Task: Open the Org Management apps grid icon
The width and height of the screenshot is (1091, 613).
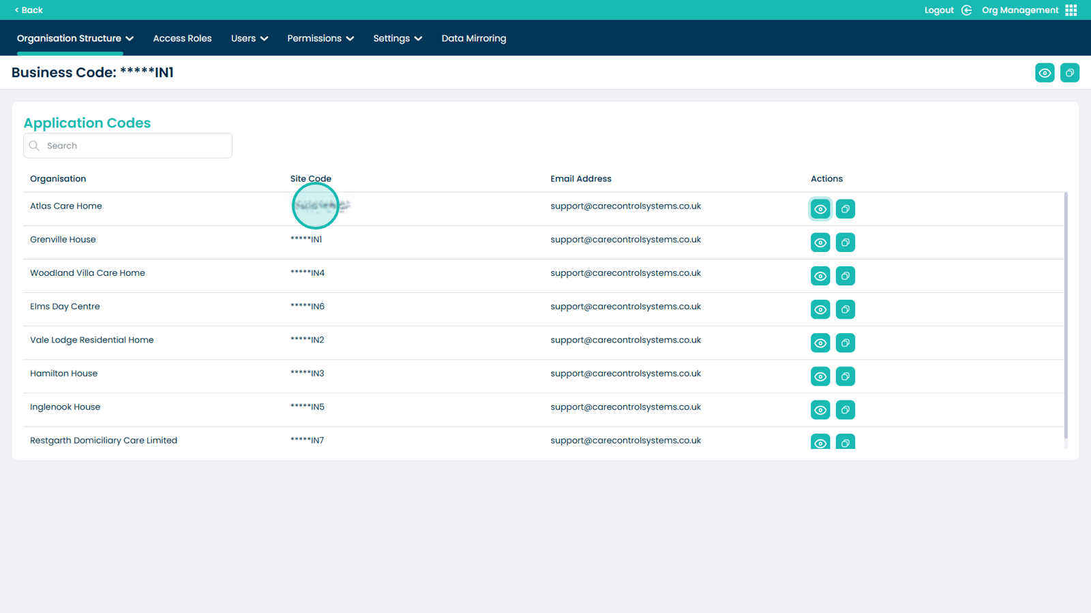Action: point(1071,10)
